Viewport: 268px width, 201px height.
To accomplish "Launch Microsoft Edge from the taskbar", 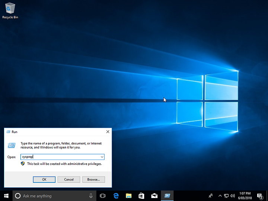I will (x=116, y=196).
